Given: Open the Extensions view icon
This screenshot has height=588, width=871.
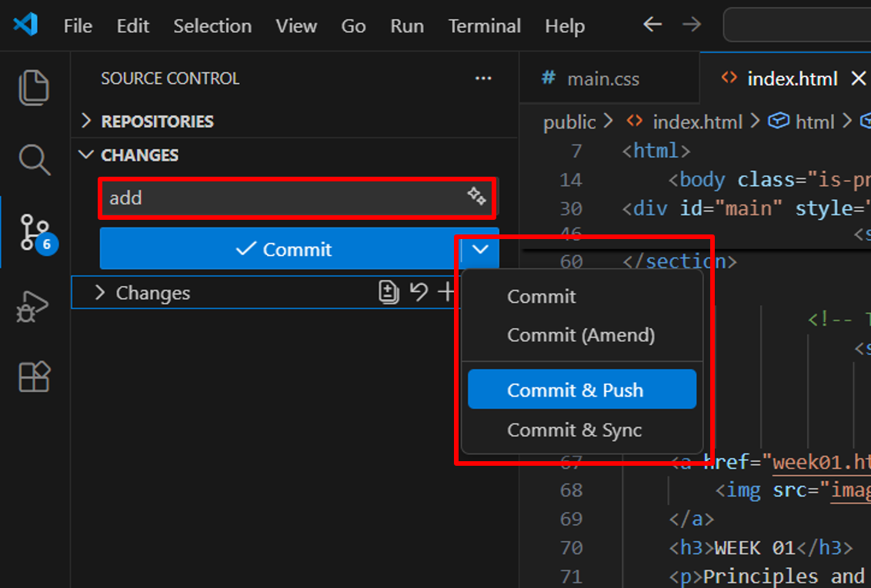Looking at the screenshot, I should pyautogui.click(x=34, y=377).
